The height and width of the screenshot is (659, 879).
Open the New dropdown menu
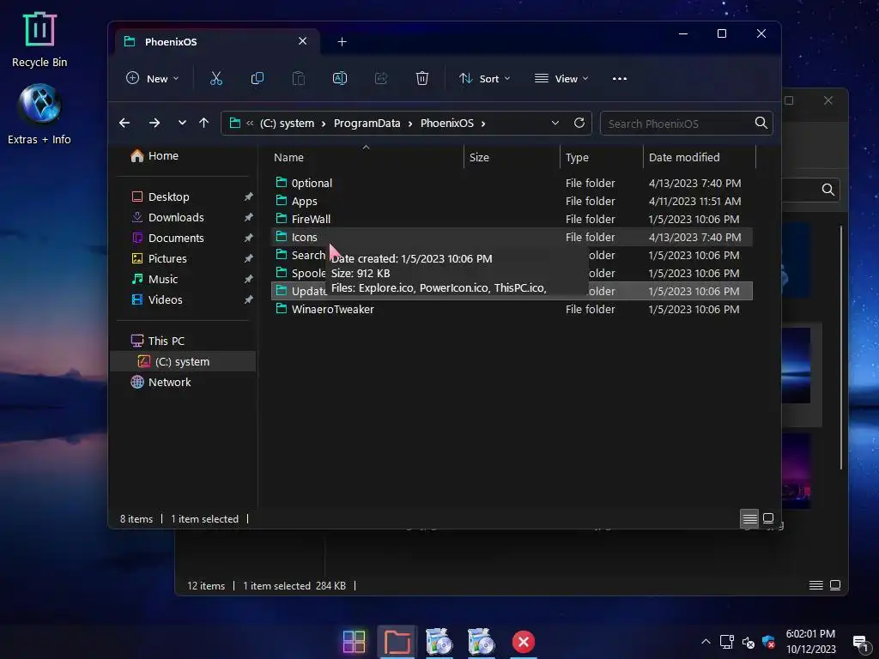[153, 78]
